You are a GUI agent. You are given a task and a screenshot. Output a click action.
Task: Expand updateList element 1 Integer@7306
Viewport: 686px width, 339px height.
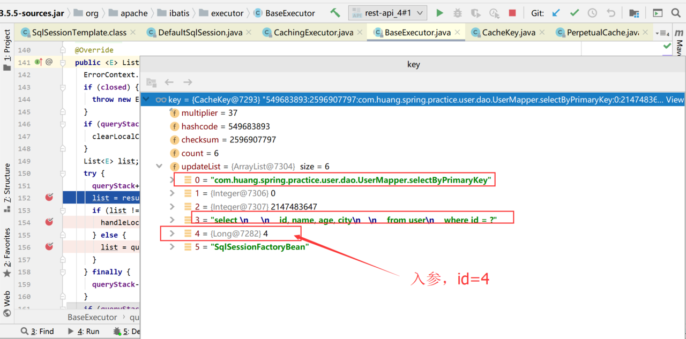point(172,193)
